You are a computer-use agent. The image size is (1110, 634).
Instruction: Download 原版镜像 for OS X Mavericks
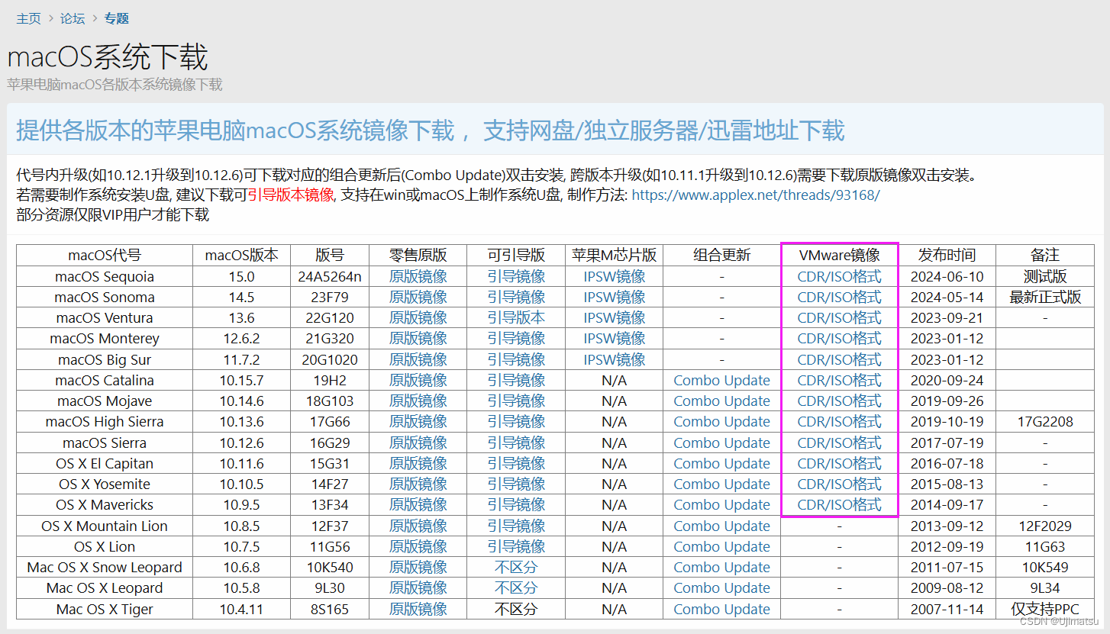pyautogui.click(x=418, y=504)
